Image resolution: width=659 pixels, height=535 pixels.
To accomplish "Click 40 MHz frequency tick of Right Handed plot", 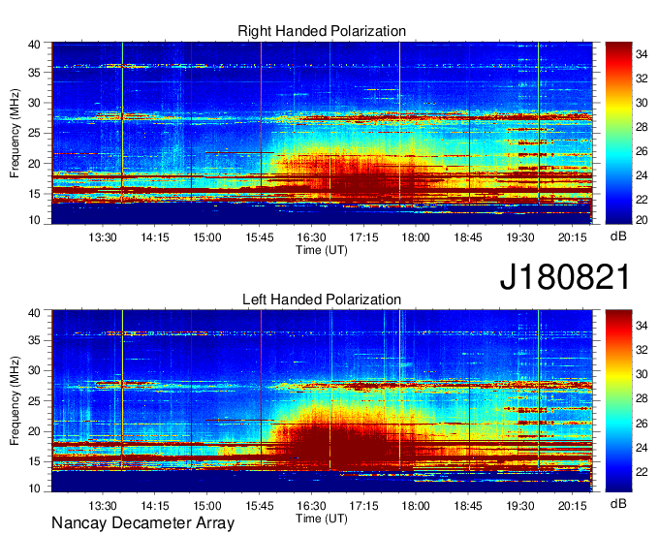I will coord(34,45).
